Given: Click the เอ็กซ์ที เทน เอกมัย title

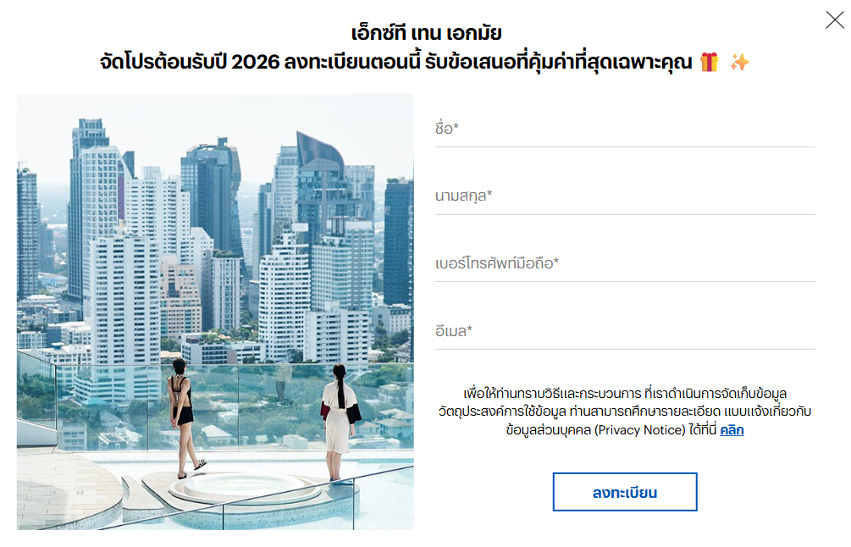Looking at the screenshot, I should [426, 33].
